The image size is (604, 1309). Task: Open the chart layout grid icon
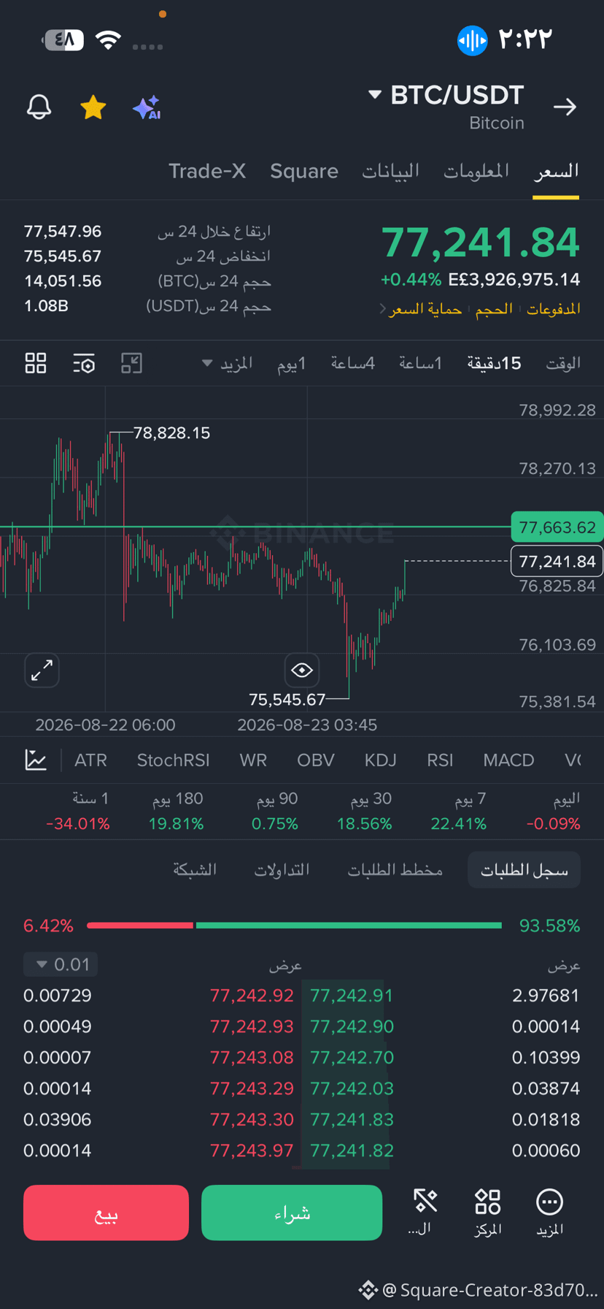(x=36, y=363)
